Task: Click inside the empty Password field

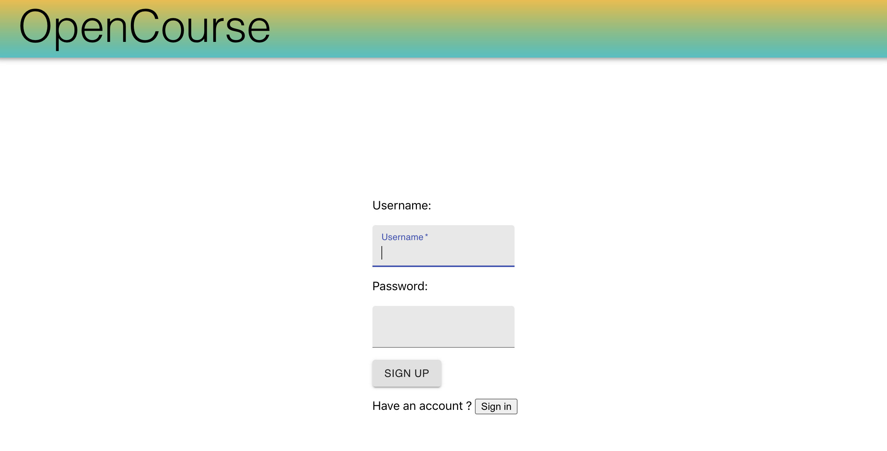Action: [443, 326]
